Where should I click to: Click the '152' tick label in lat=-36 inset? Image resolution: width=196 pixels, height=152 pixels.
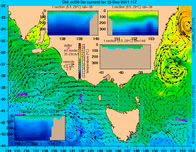click(x=134, y=39)
